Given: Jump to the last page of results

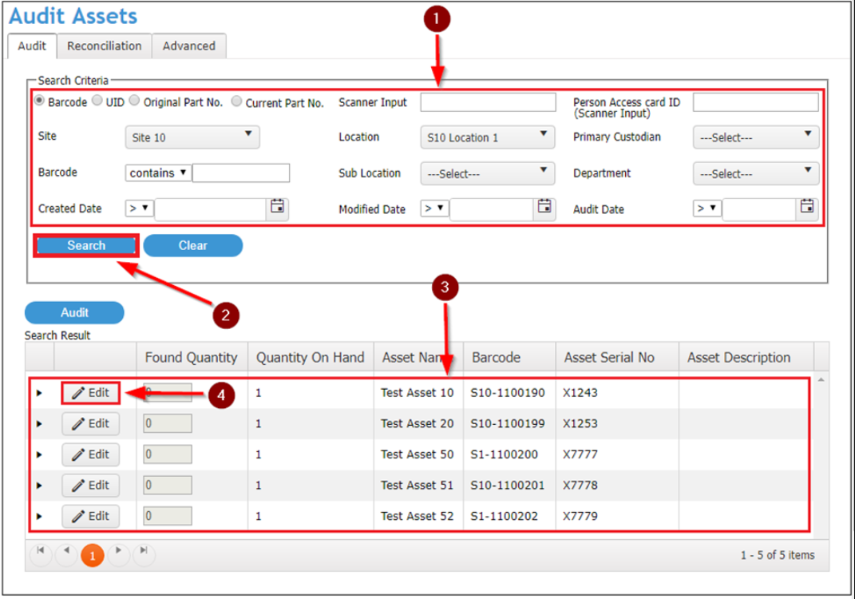Looking at the screenshot, I should (x=144, y=554).
